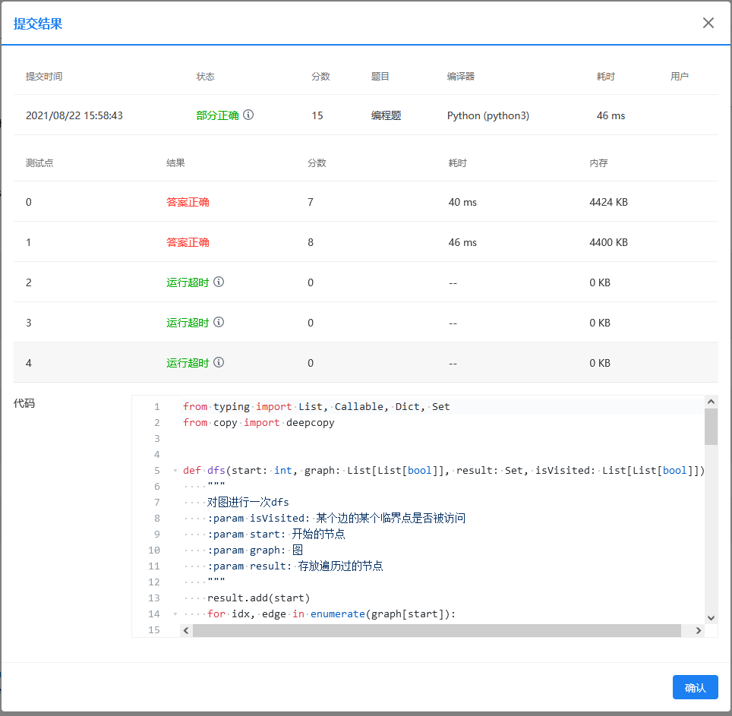Screen dimensions: 732x716
Task: Click line number 10 in code gutter
Action: [x=154, y=550]
